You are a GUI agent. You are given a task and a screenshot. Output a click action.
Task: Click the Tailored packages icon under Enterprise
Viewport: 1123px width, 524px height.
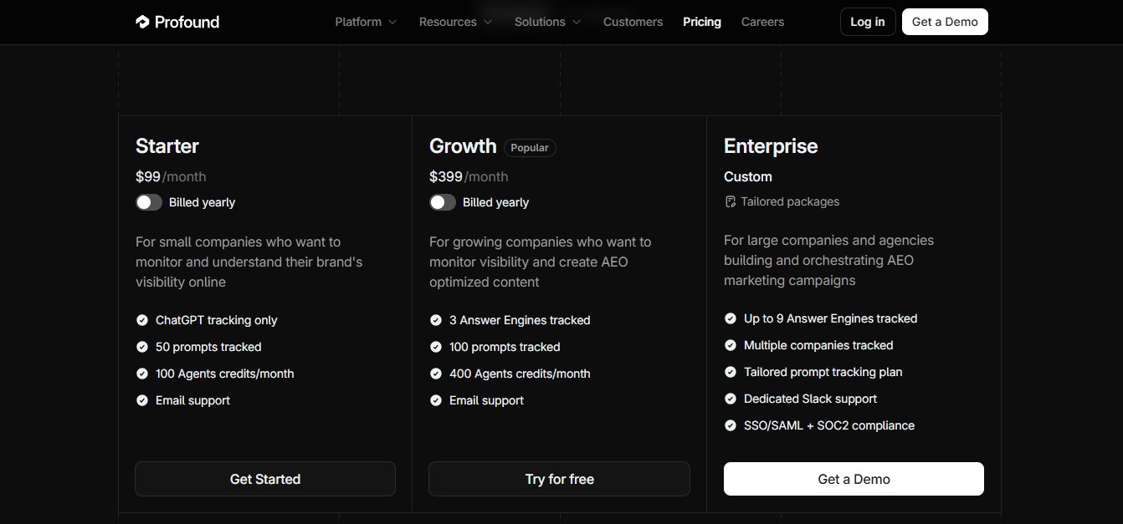pos(730,201)
